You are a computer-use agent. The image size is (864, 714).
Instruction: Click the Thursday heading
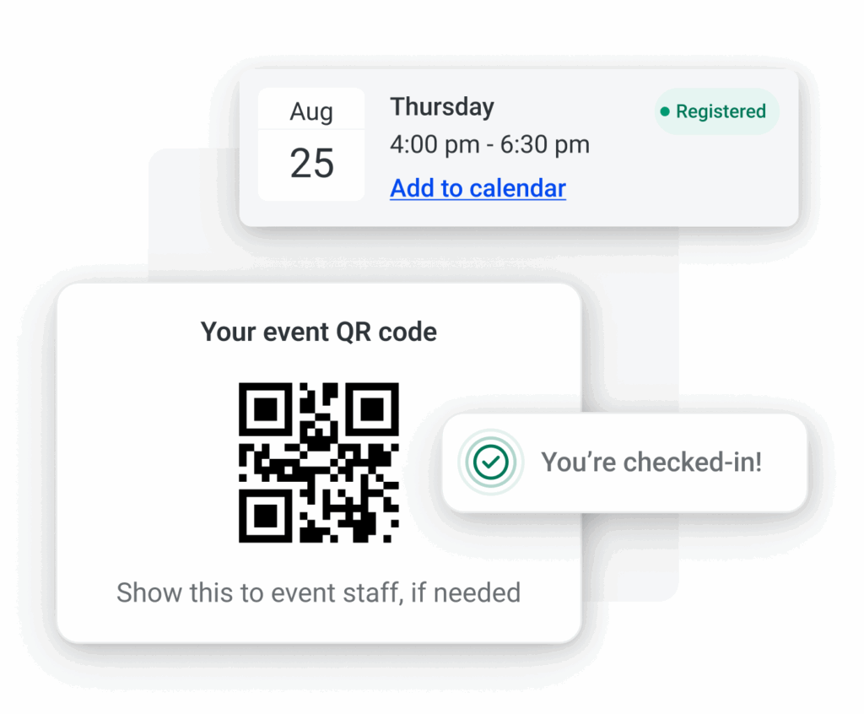(442, 107)
